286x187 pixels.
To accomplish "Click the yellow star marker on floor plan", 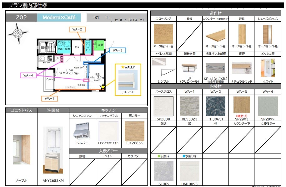I will click(103, 87).
